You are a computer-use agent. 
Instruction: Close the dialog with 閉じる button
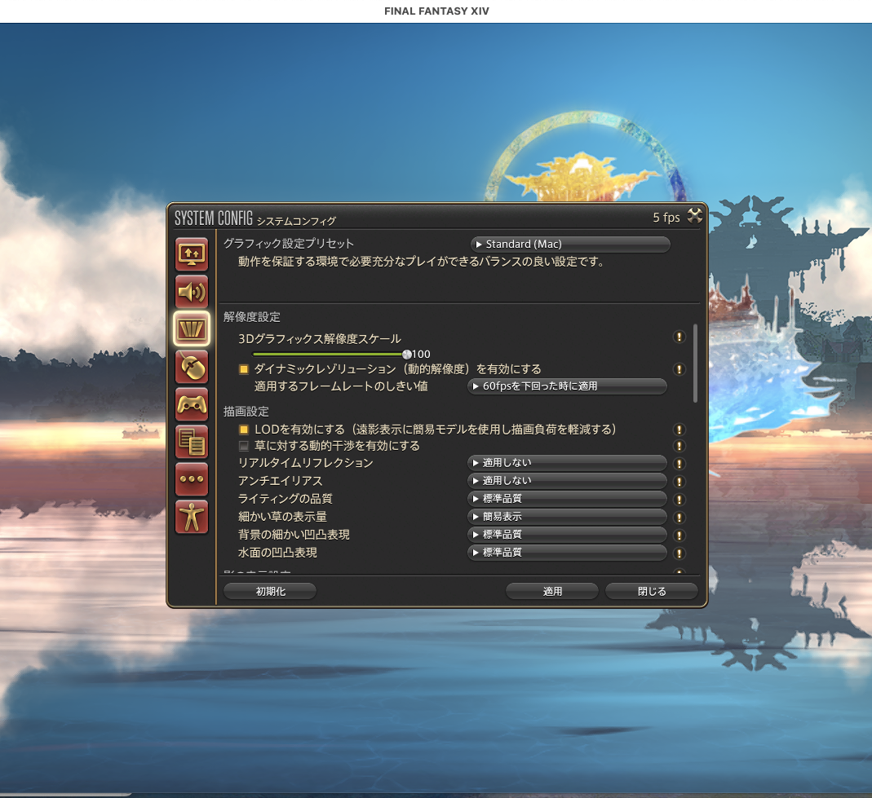coord(651,591)
